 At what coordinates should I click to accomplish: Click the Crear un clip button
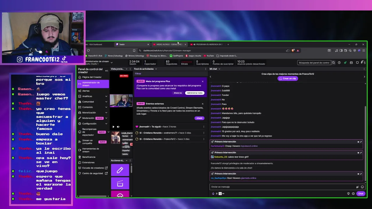288,78
